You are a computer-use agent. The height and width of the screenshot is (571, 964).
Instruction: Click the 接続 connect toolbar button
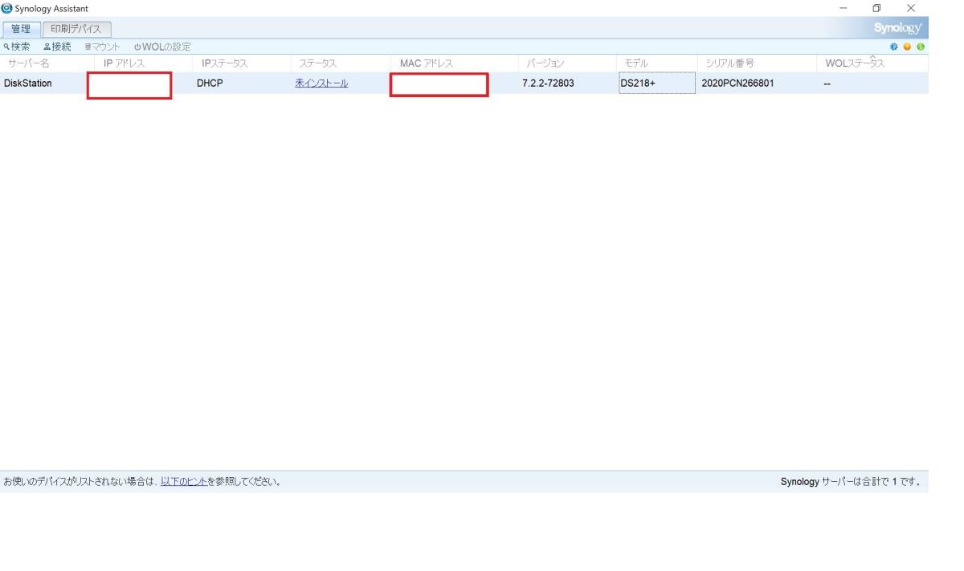tap(57, 47)
